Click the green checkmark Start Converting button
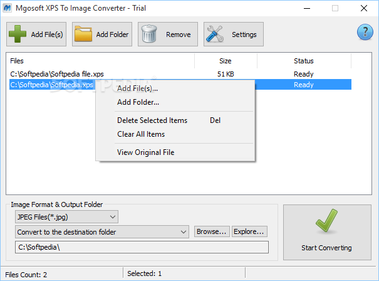The height and width of the screenshot is (281, 379). click(327, 232)
